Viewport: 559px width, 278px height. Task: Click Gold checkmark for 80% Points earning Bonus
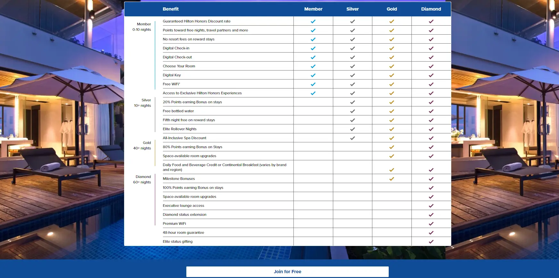click(x=392, y=147)
